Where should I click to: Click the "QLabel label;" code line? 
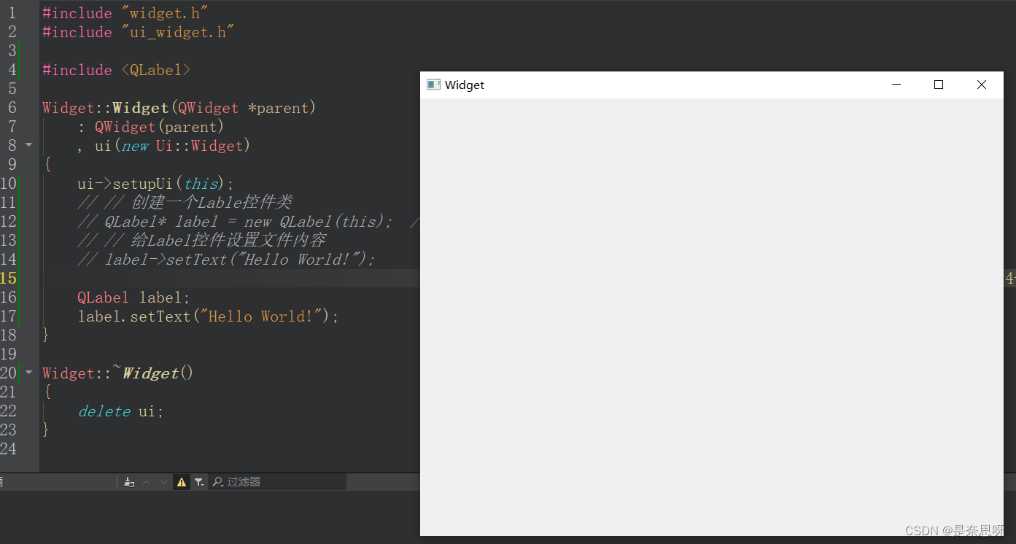click(x=133, y=298)
